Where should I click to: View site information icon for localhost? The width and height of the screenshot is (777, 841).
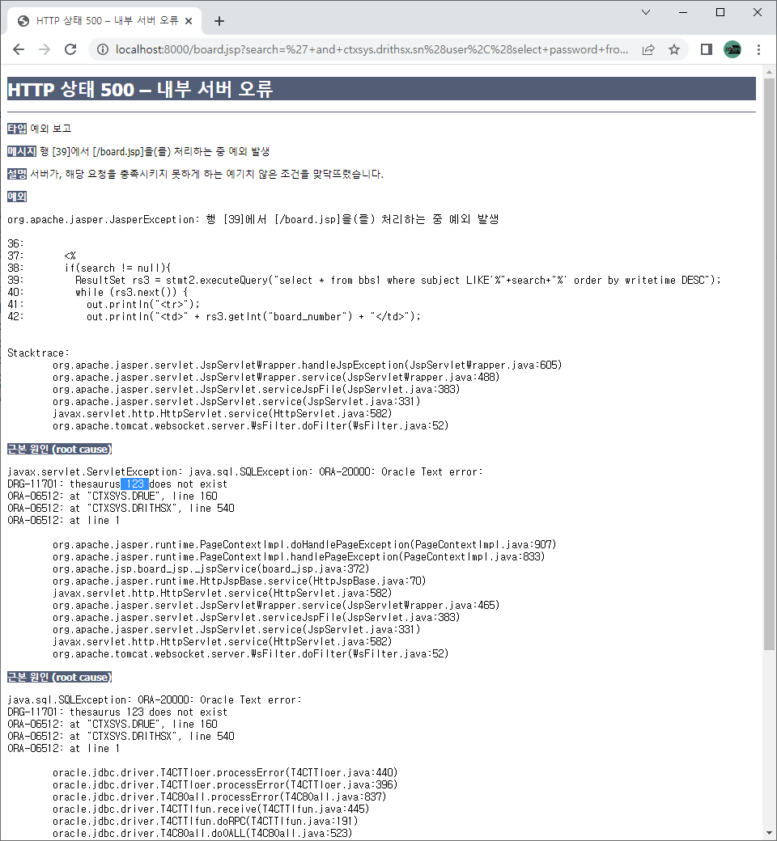coord(102,50)
